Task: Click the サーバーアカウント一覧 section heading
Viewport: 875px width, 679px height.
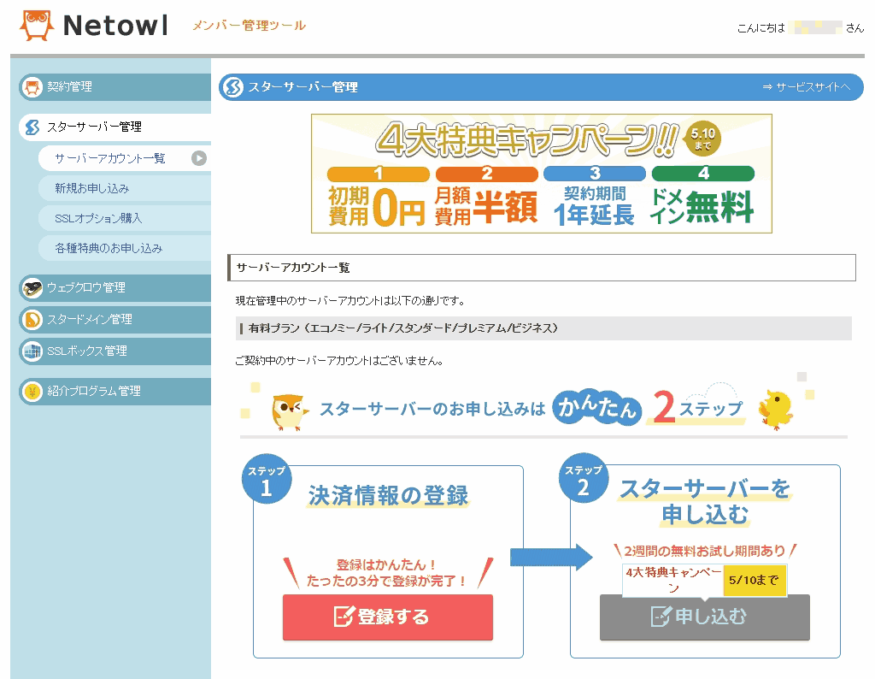Action: pyautogui.click(x=542, y=268)
